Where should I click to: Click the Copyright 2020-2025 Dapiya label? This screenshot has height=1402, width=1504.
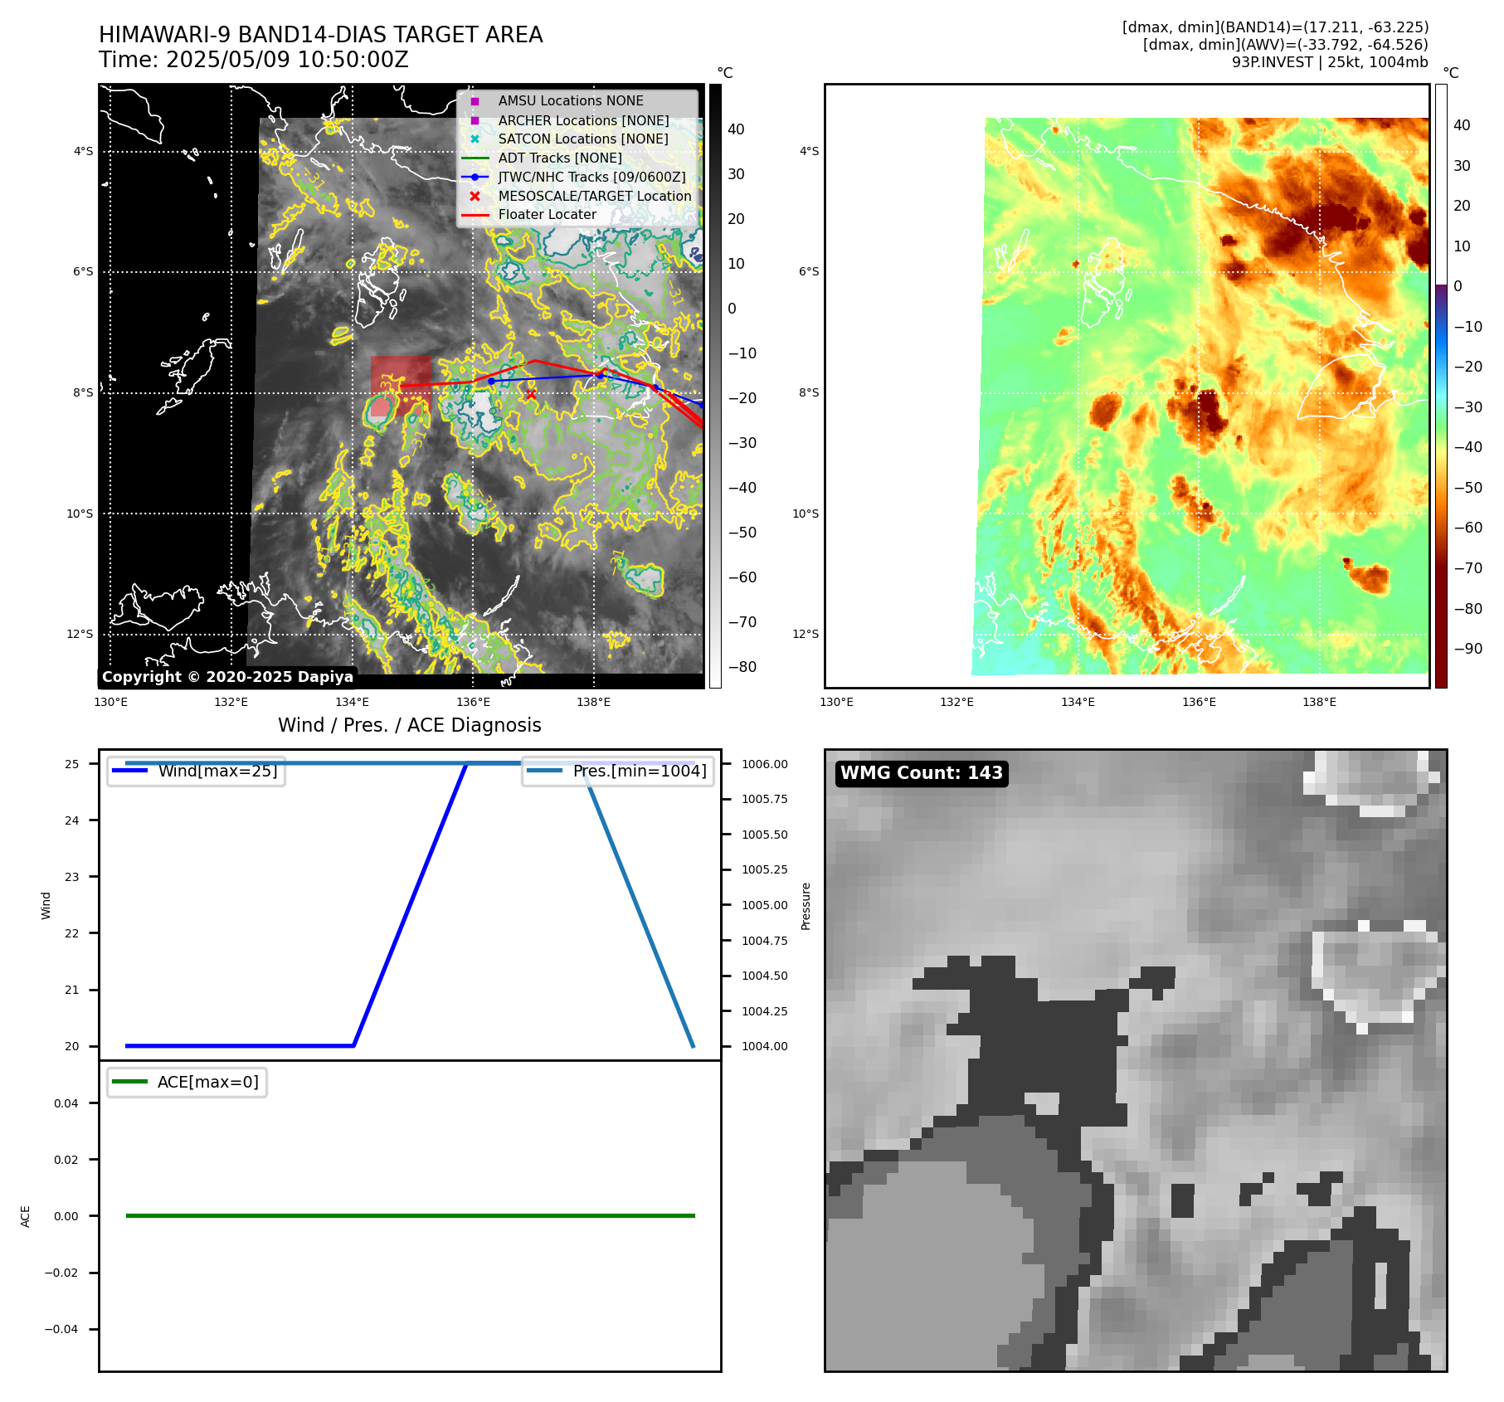coord(228,677)
